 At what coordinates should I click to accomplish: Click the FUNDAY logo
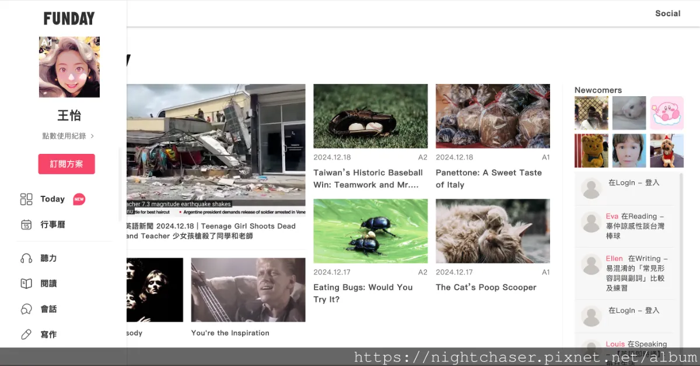tap(69, 19)
